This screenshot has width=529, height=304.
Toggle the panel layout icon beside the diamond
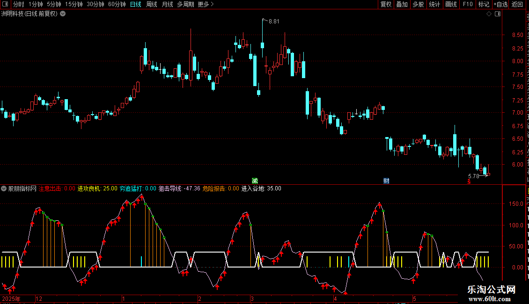coord(498,14)
